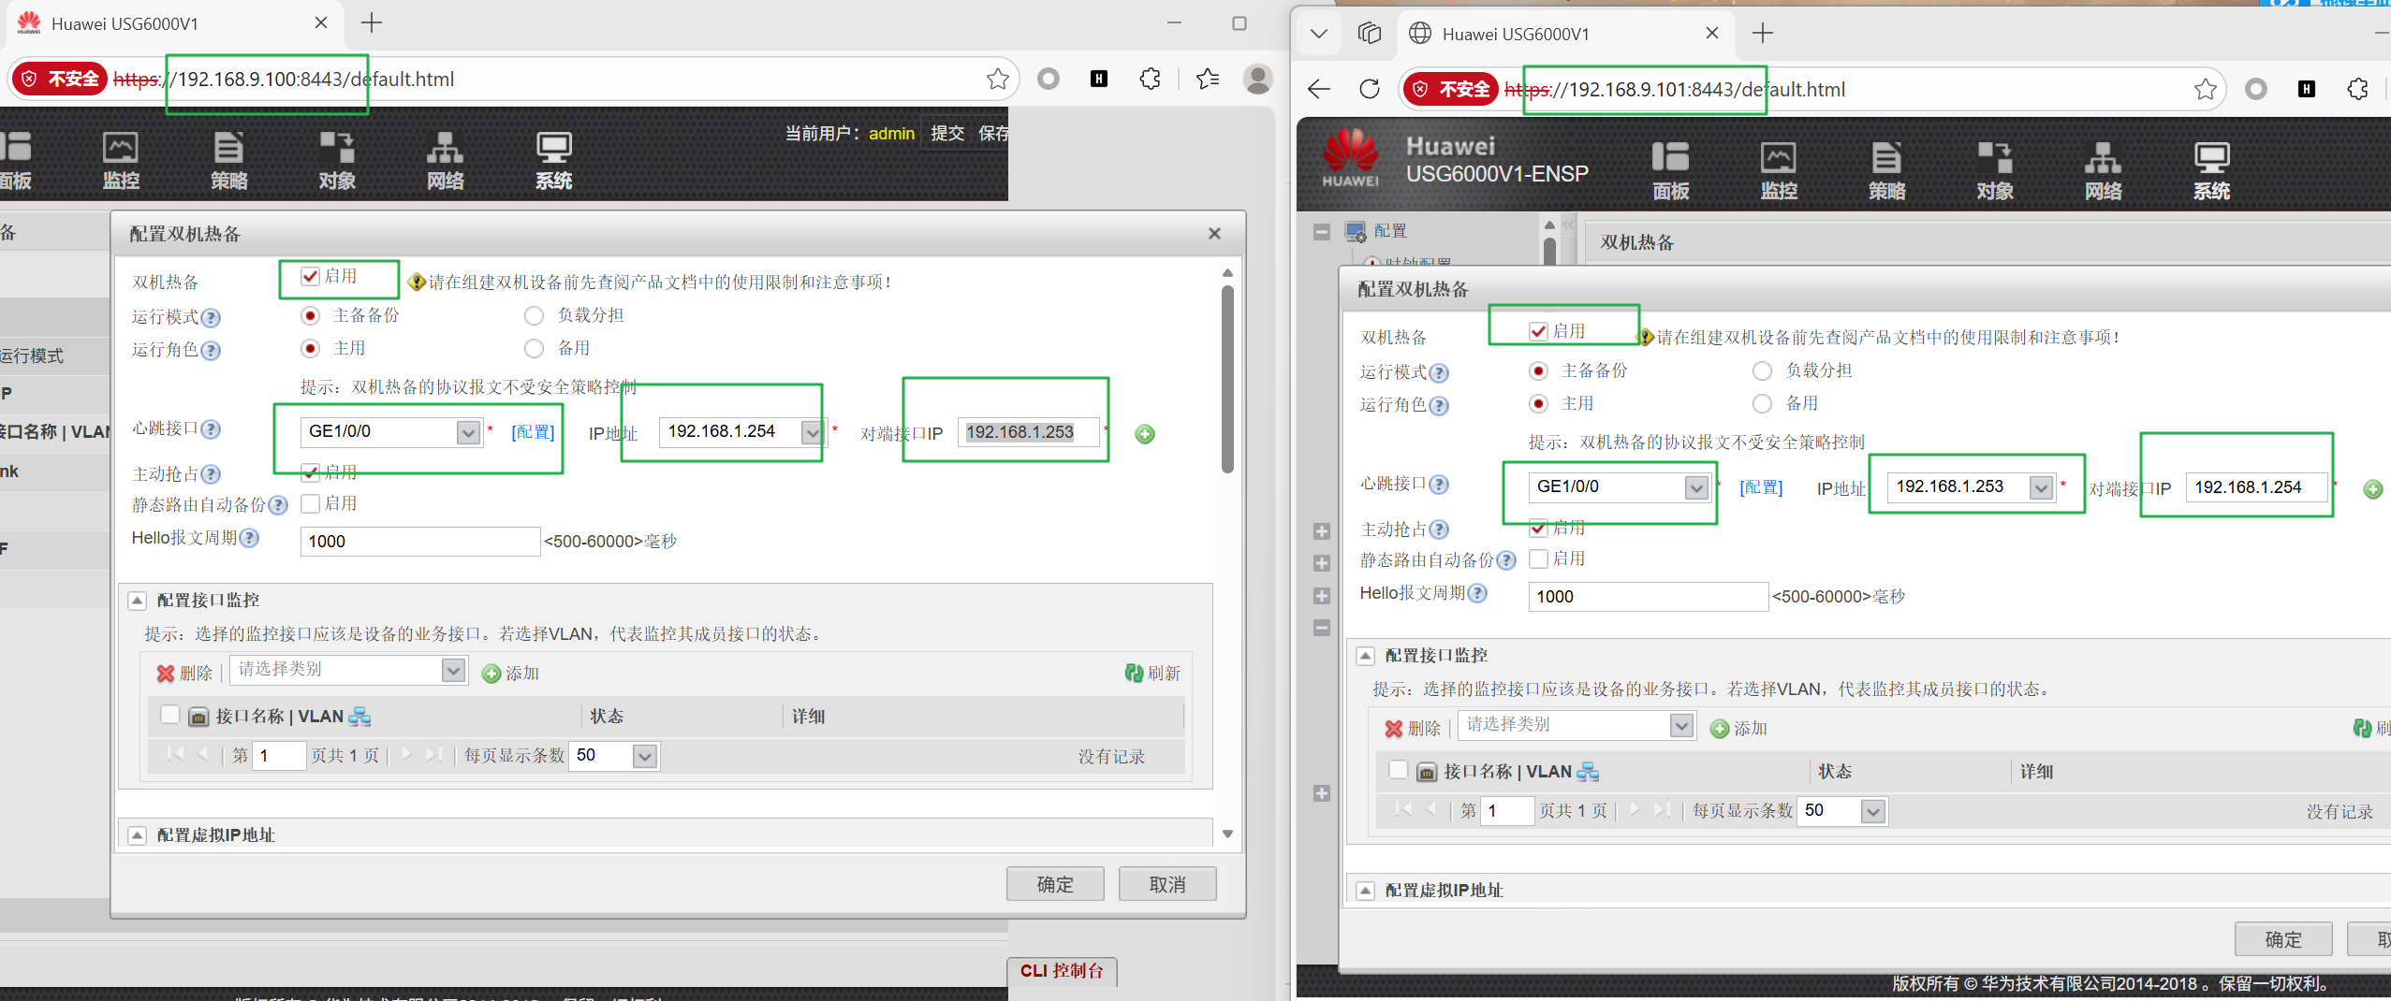Toggle 双机热备 启用 checkbox in right dialog
Screen dimensions: 2391x1001
pyautogui.click(x=1538, y=331)
